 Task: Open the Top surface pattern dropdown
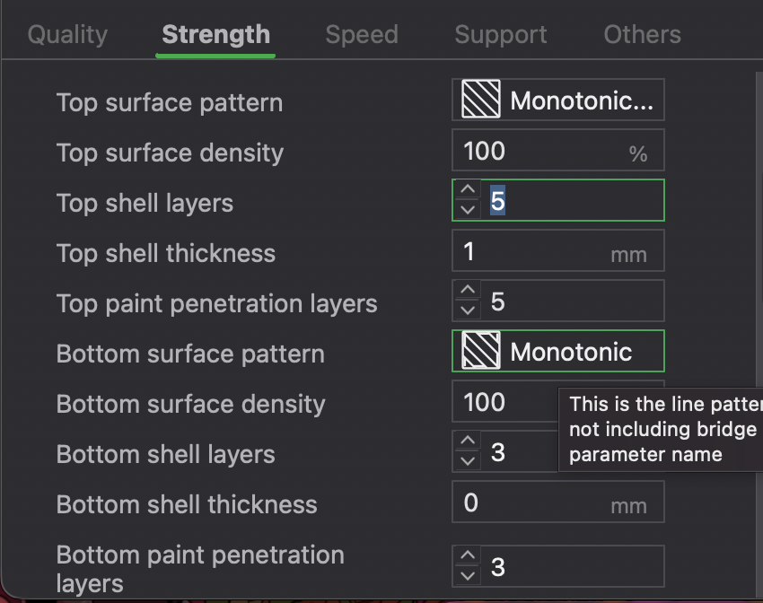click(x=557, y=100)
